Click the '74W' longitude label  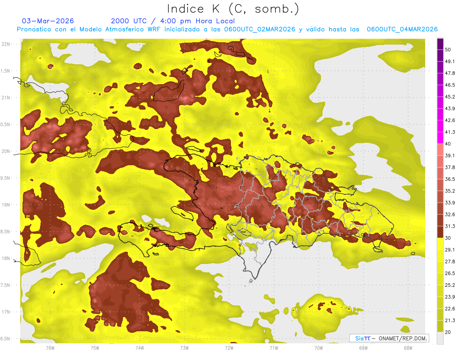(x=140, y=348)
